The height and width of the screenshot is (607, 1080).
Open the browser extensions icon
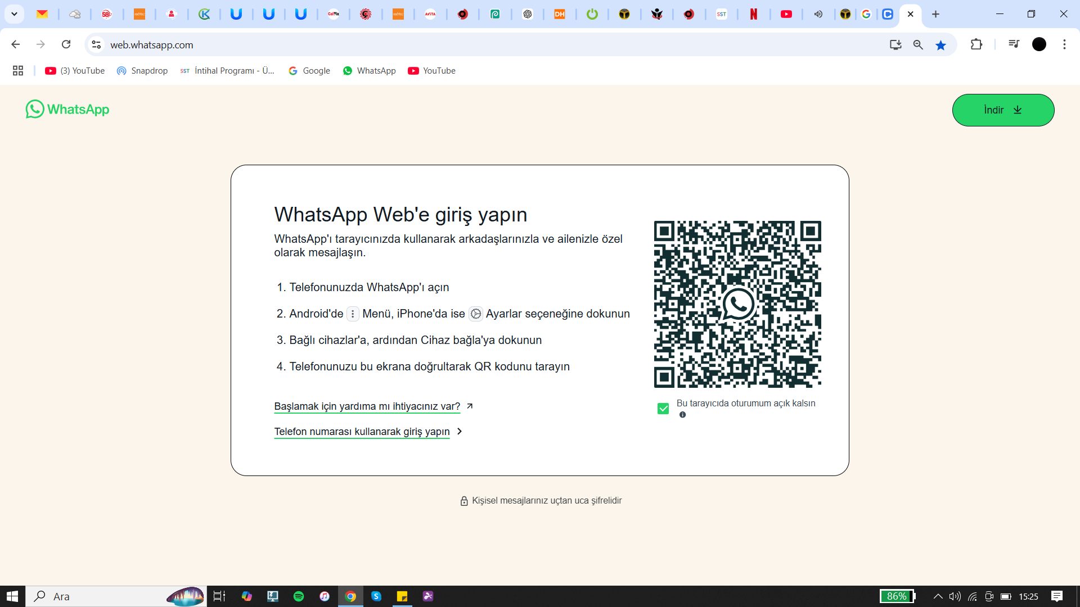tap(977, 44)
